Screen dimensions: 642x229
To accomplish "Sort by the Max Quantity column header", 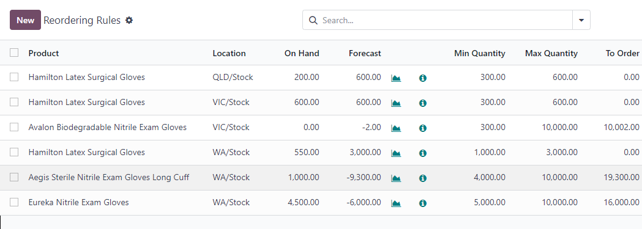I will (x=551, y=53).
